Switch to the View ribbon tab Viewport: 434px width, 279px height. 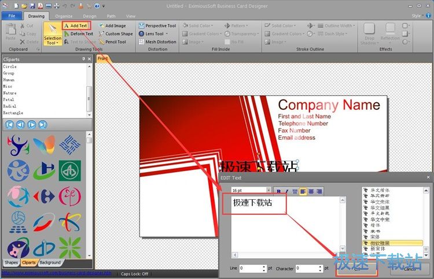click(x=131, y=16)
